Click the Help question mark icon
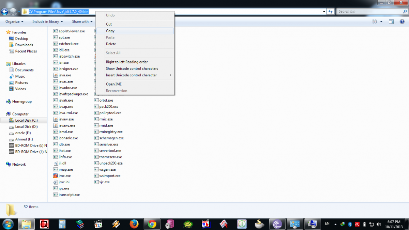The height and width of the screenshot is (230, 409). pos(402,21)
